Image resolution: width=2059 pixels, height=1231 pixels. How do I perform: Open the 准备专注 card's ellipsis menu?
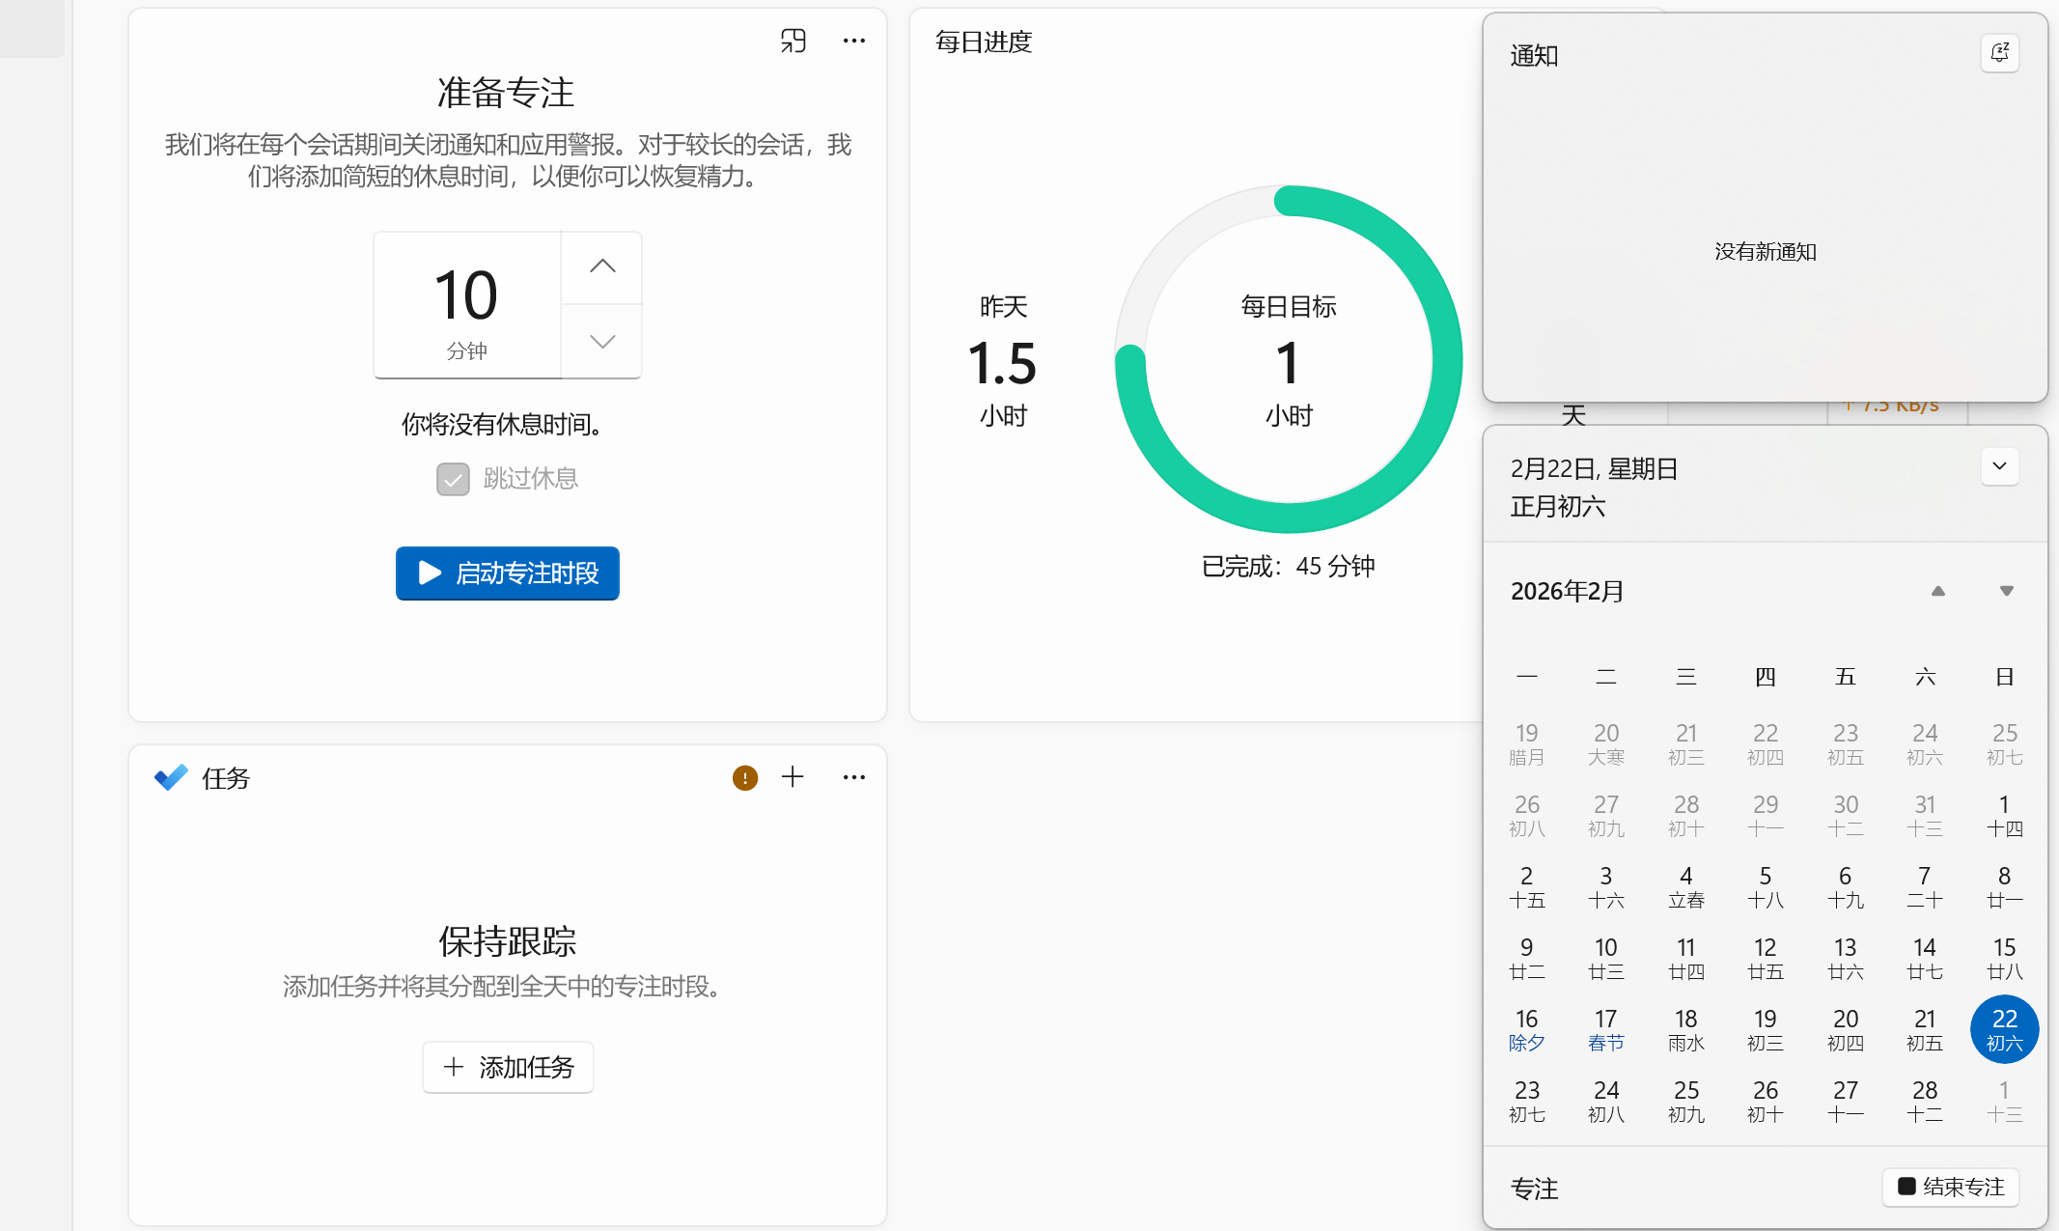853,41
